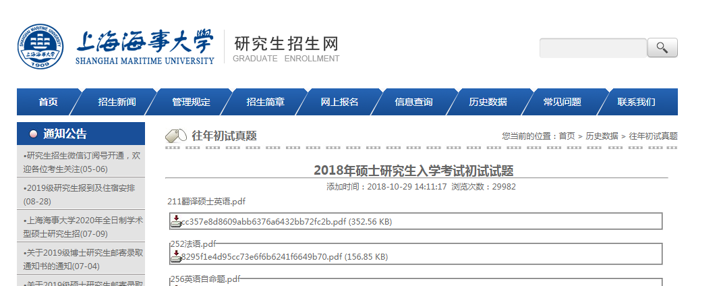Click the Shanghai Maritime University round emblem
This screenshot has width=719, height=286.
coord(42,47)
